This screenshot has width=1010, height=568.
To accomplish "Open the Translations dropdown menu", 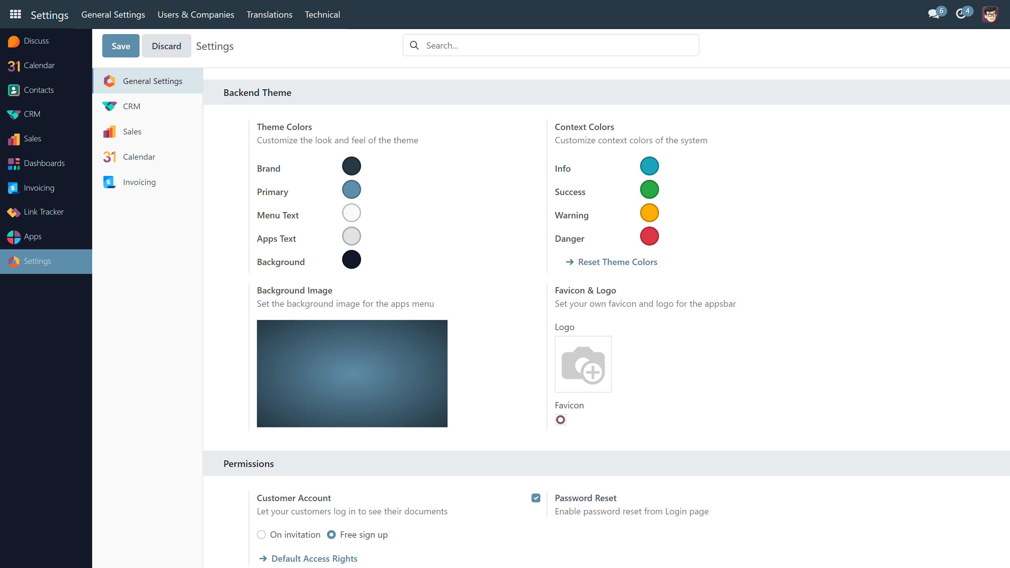I will (269, 15).
